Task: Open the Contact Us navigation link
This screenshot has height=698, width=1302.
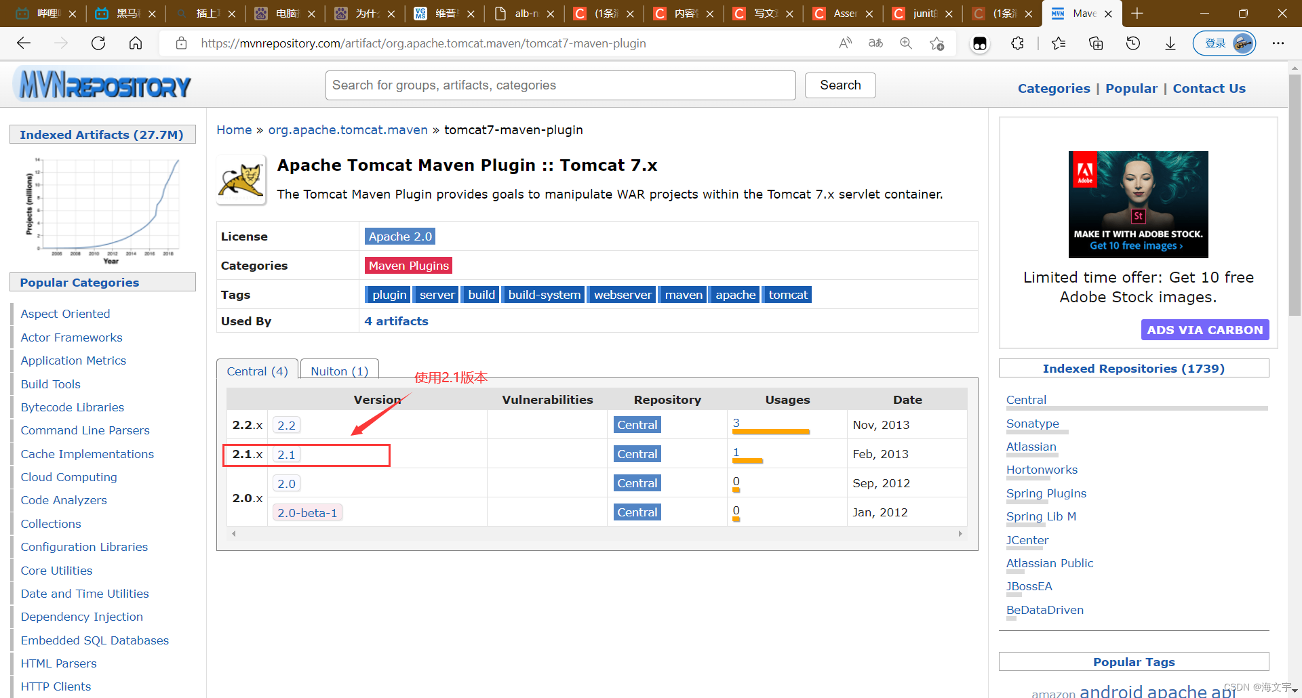Action: (1209, 88)
